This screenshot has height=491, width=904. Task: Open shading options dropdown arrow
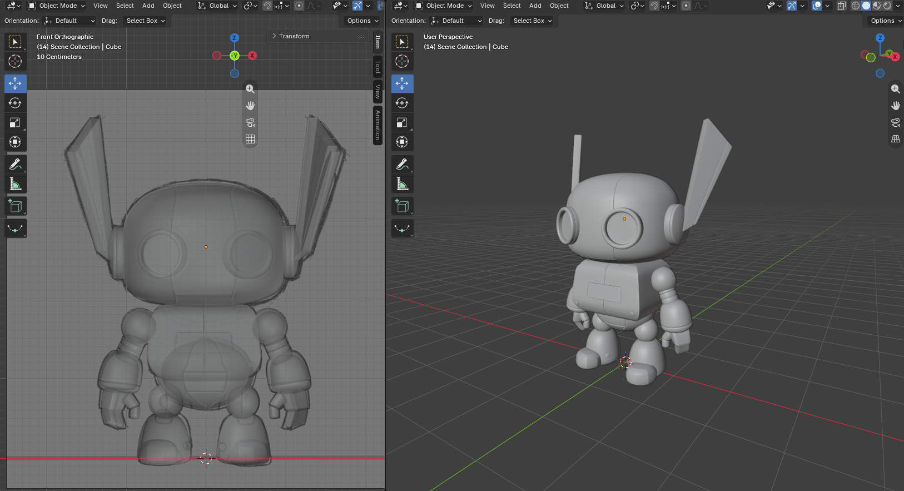898,6
